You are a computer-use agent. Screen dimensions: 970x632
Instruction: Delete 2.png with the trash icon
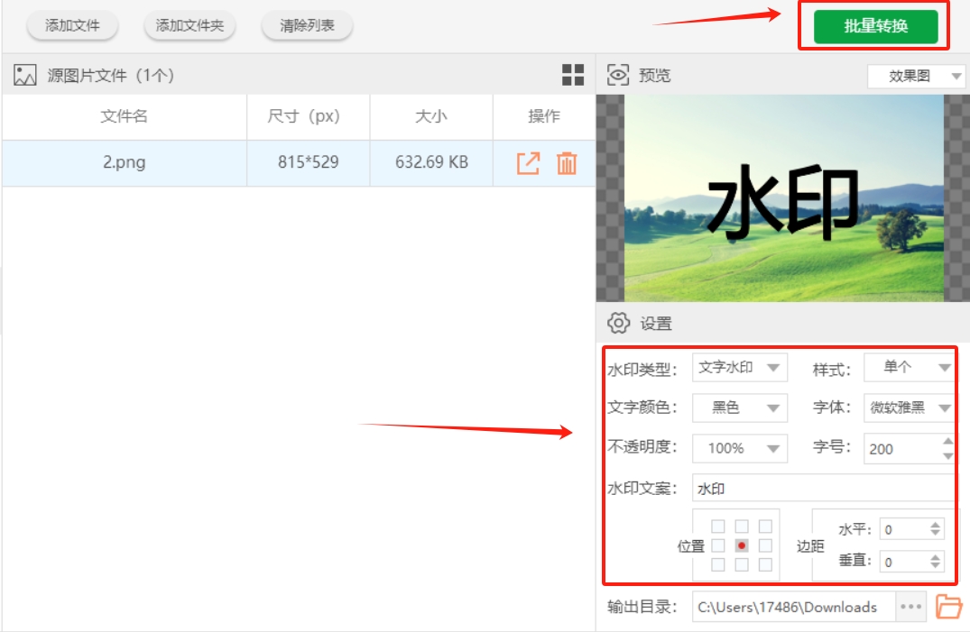(x=567, y=163)
